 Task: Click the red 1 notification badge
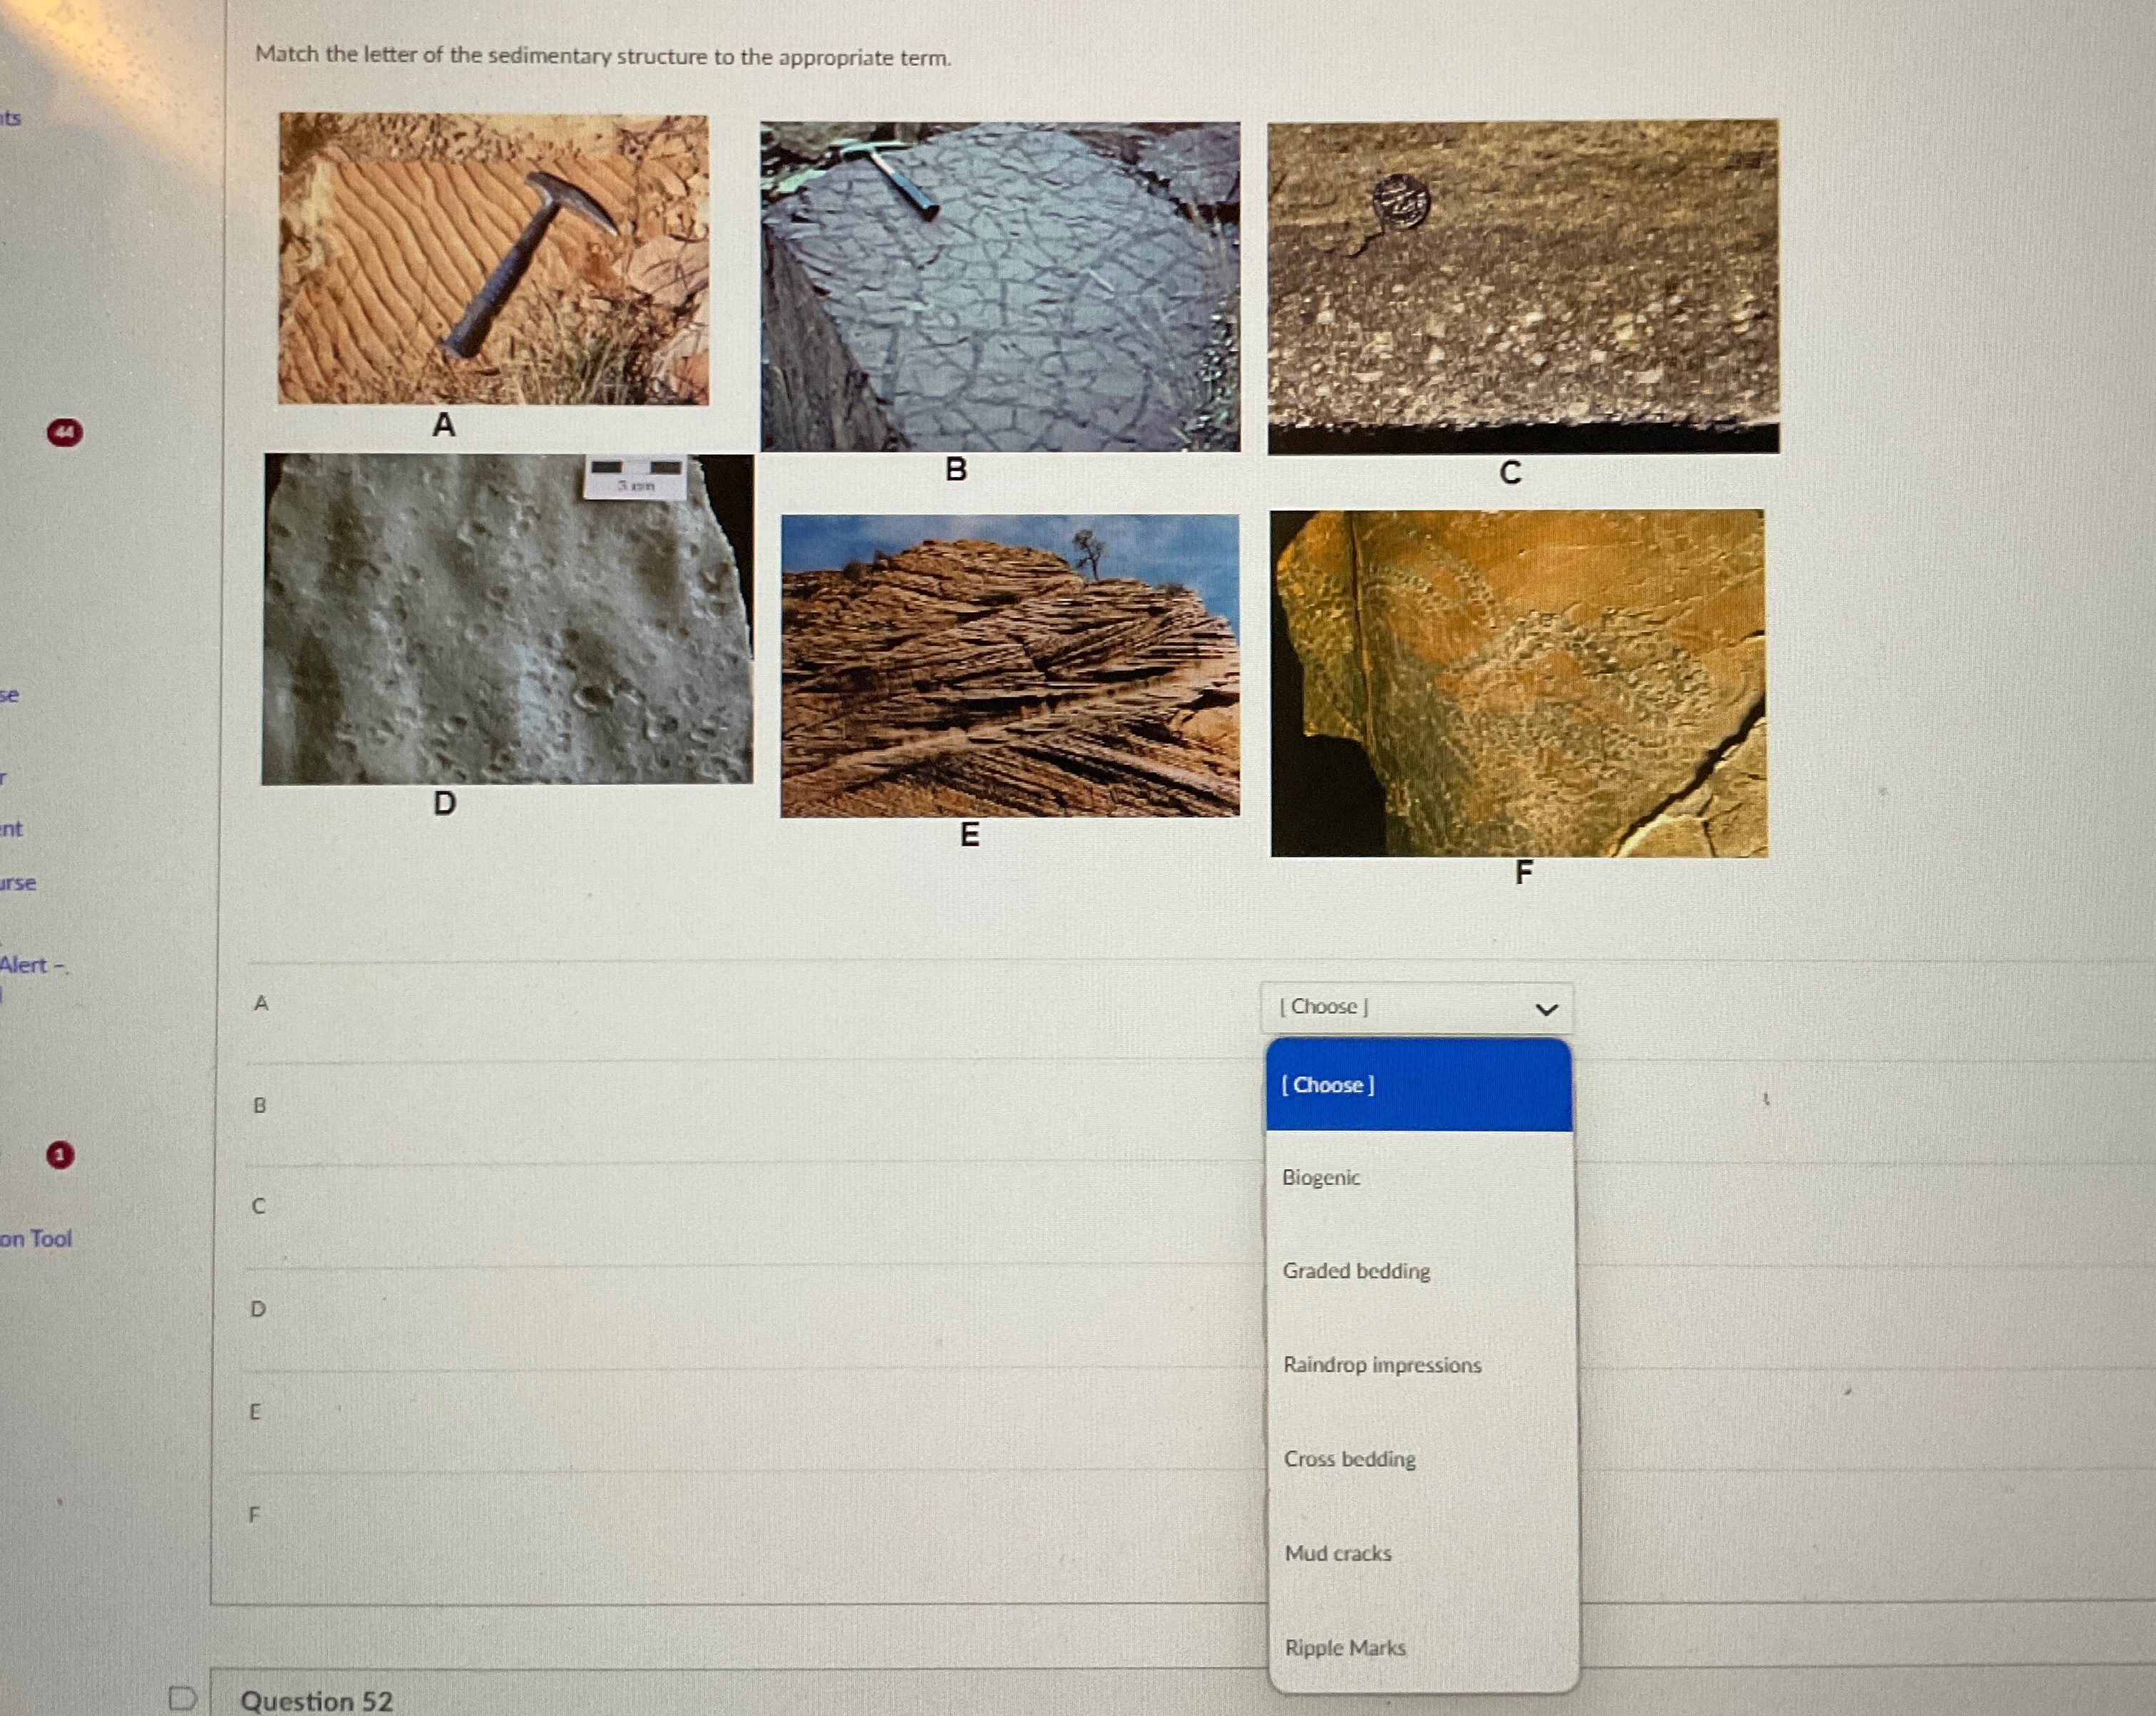(x=60, y=1155)
